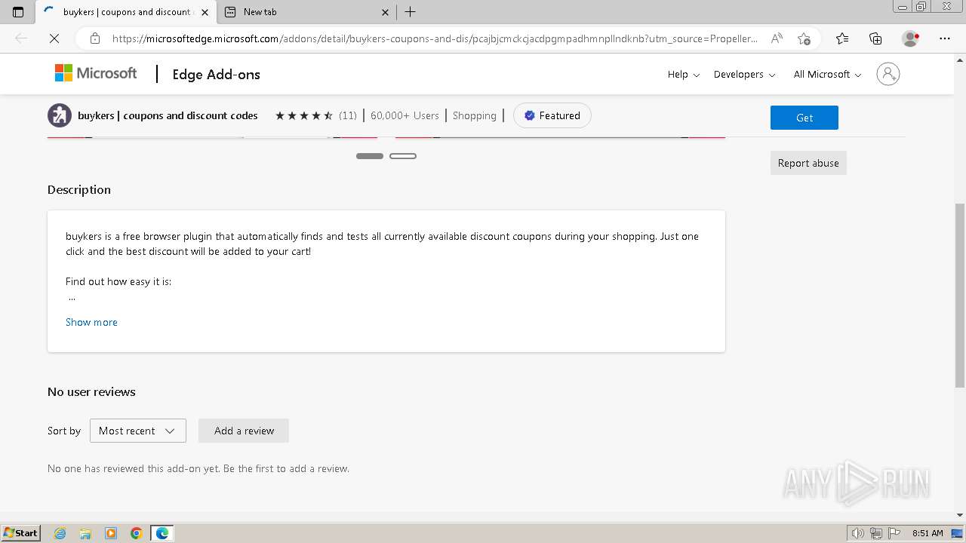966x543 pixels.
Task: Select the 60,000+ Users text
Action: pos(405,115)
